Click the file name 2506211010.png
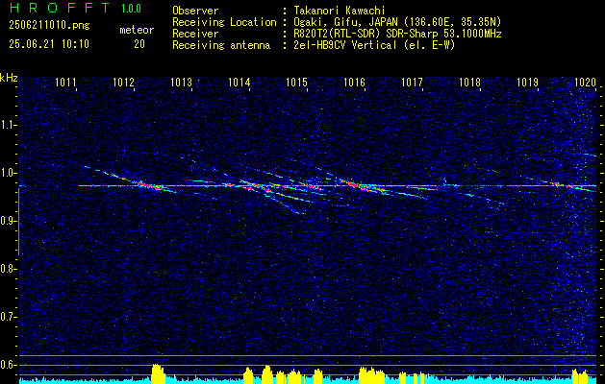 pyautogui.click(x=49, y=26)
